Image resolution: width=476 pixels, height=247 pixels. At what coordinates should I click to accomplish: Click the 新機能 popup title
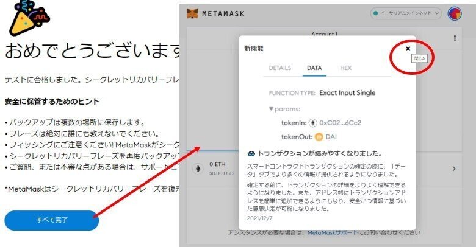[x=254, y=49]
